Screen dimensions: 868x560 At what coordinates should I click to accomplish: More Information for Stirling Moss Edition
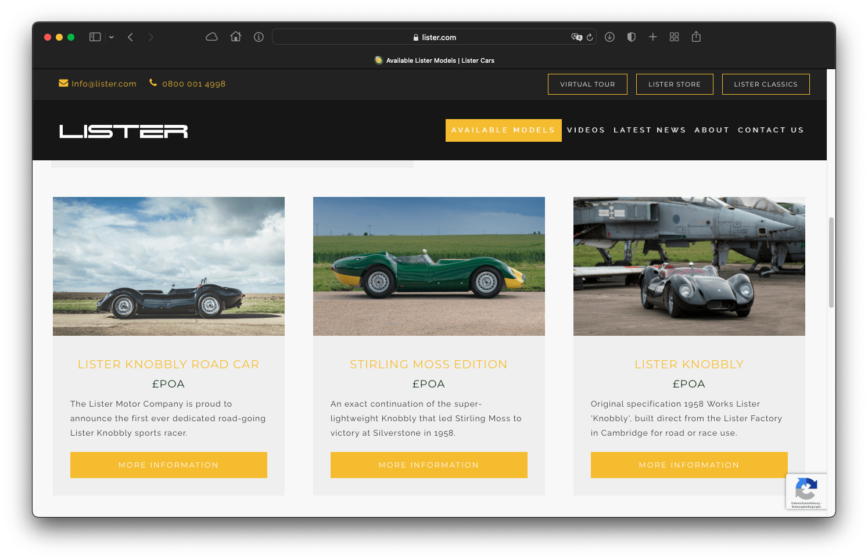[429, 465]
